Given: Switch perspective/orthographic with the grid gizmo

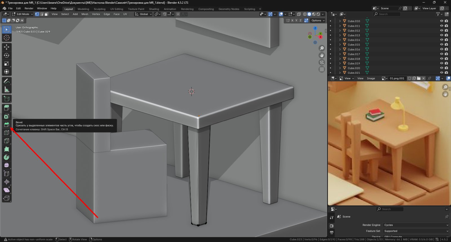Looking at the screenshot, I should pos(322,69).
